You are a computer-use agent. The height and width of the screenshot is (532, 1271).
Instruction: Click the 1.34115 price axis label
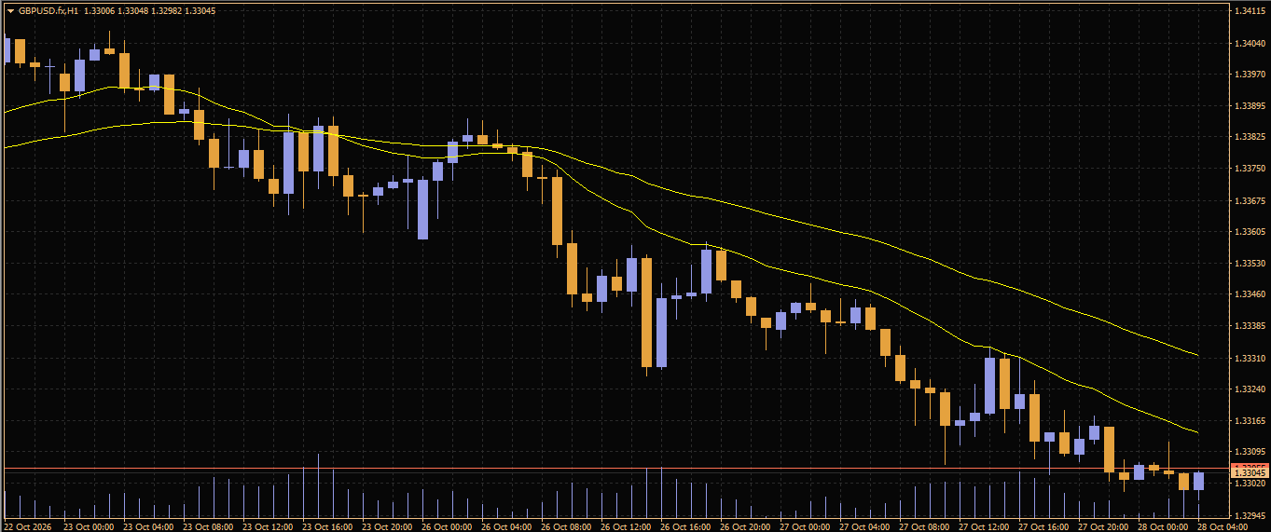(1249, 11)
